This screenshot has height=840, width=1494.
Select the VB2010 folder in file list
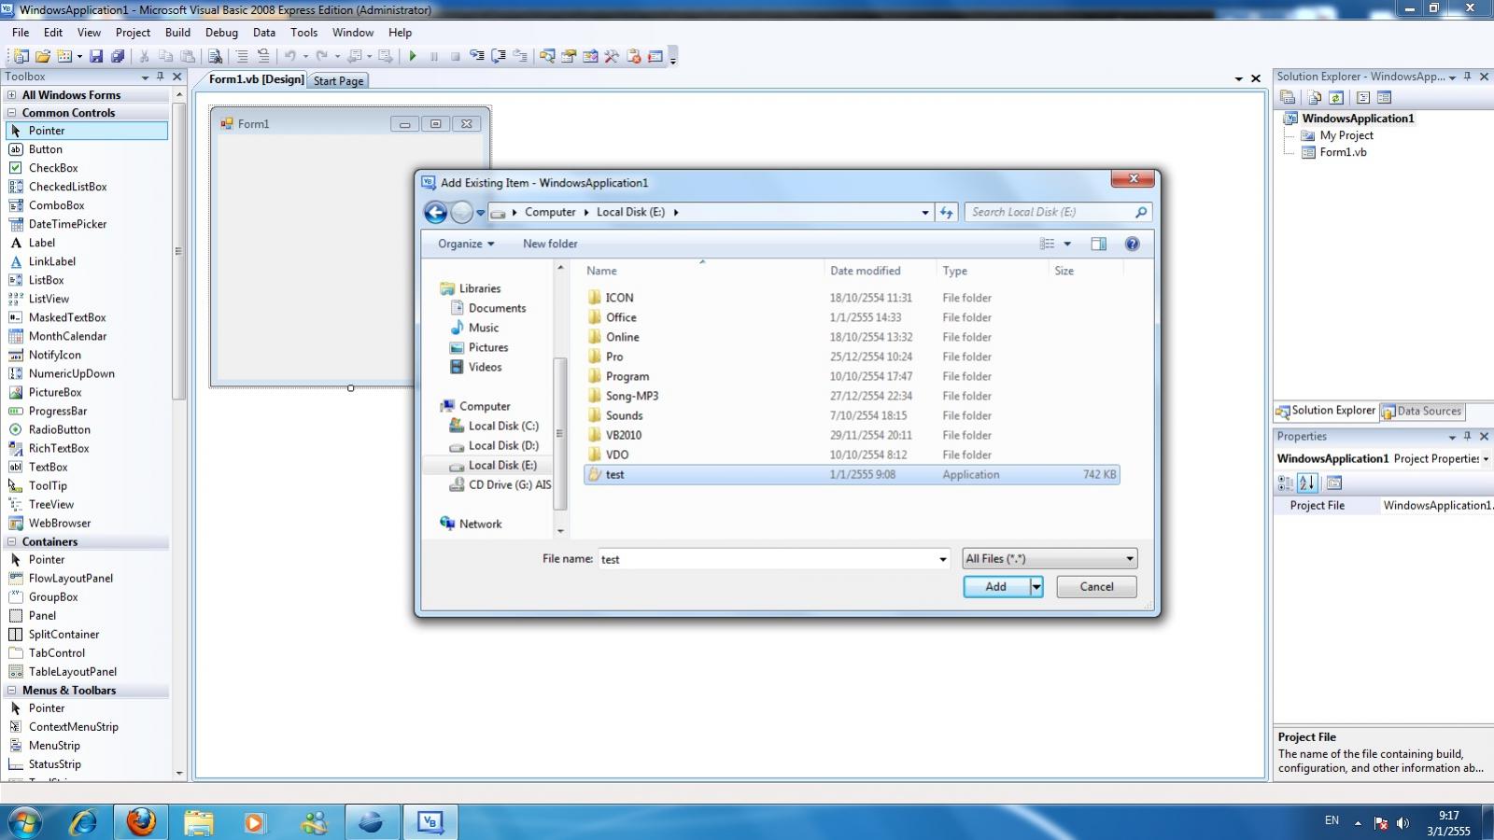[x=624, y=435]
